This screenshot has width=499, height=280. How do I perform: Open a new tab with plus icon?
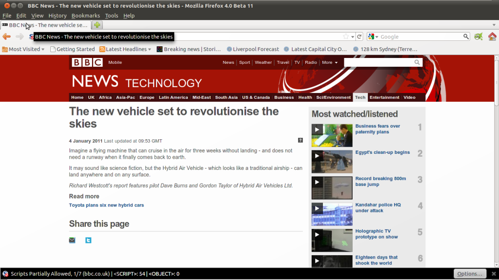point(97,25)
